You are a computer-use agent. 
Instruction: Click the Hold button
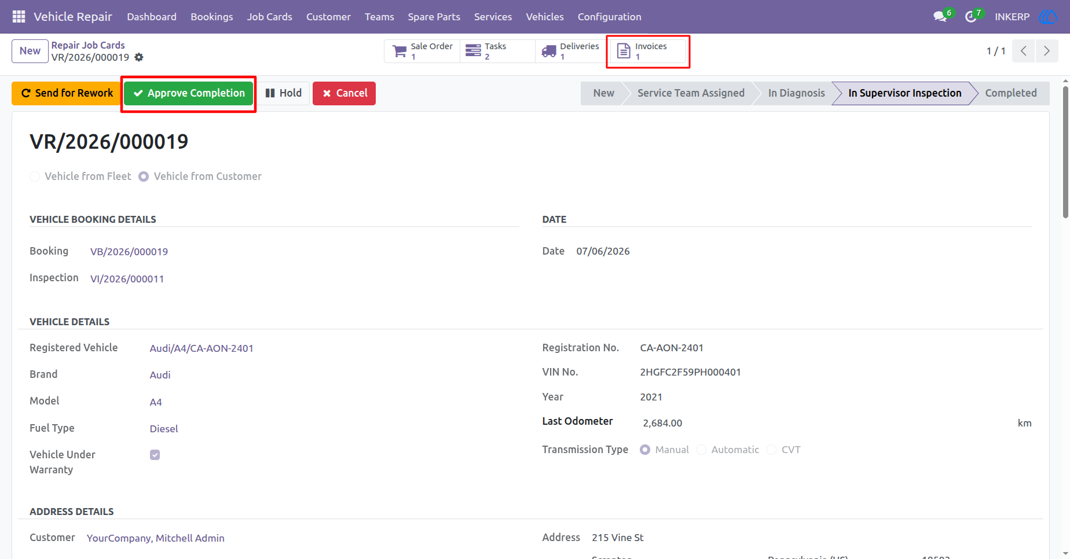(283, 93)
